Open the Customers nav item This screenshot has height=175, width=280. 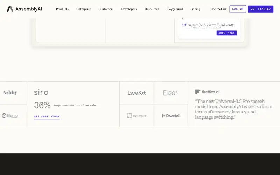pos(106,9)
